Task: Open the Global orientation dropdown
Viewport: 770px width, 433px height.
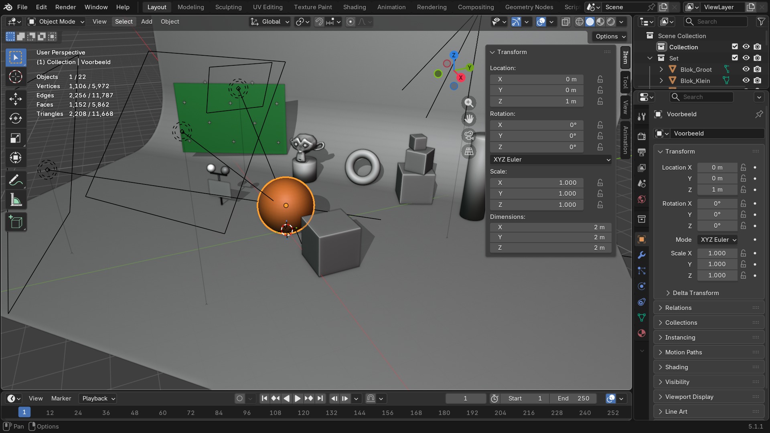Action: coord(270,22)
